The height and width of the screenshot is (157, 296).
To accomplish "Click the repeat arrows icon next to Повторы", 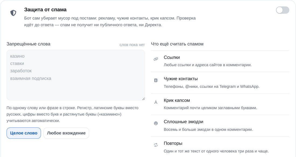I will pyautogui.click(x=156, y=145).
